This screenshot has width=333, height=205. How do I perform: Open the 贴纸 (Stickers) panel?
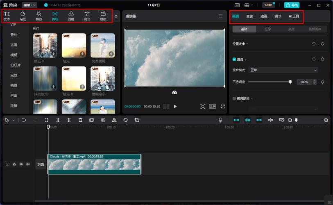point(23,16)
